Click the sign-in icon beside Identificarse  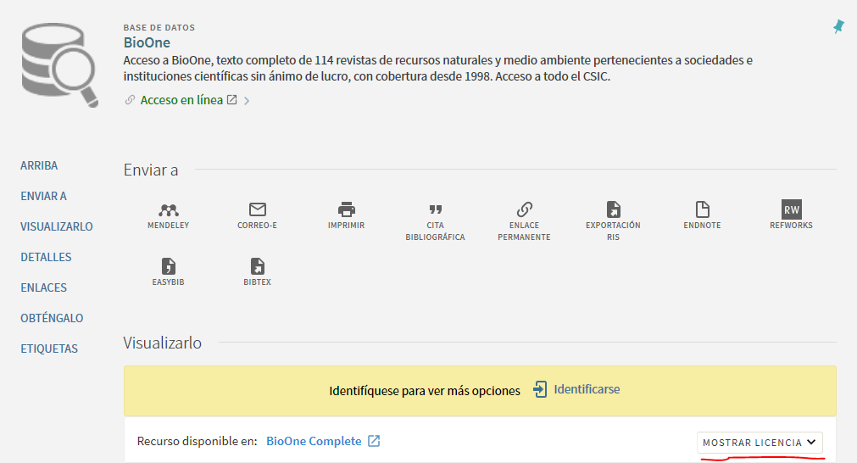[x=540, y=389]
